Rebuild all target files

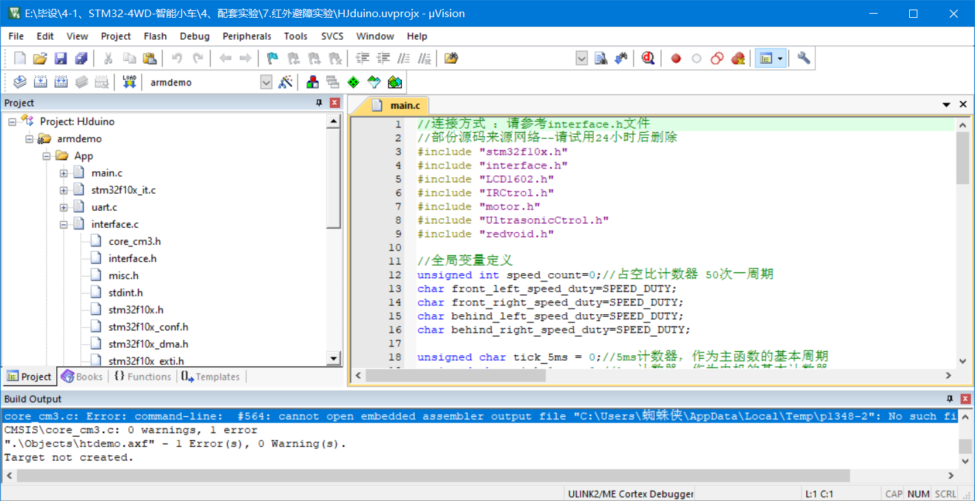pyautogui.click(x=60, y=81)
